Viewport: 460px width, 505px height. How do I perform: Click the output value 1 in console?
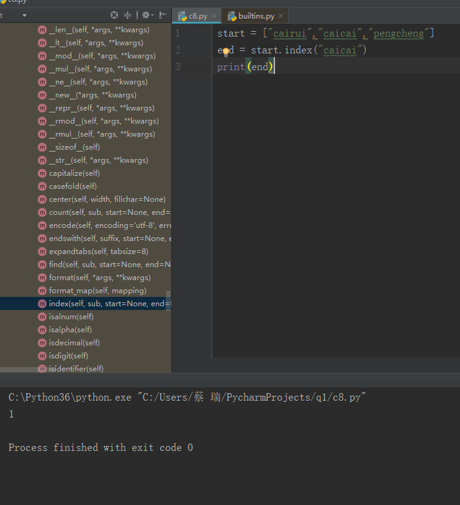11,414
